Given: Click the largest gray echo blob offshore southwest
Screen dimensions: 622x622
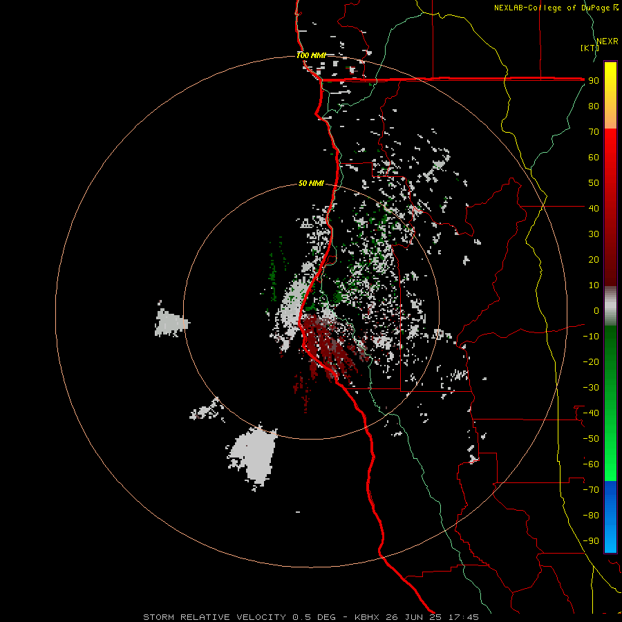Looking at the screenshot, I should tap(253, 456).
